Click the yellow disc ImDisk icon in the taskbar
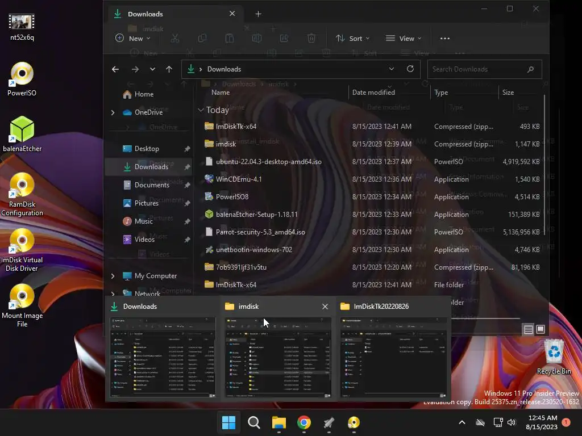The width and height of the screenshot is (582, 436). click(354, 422)
